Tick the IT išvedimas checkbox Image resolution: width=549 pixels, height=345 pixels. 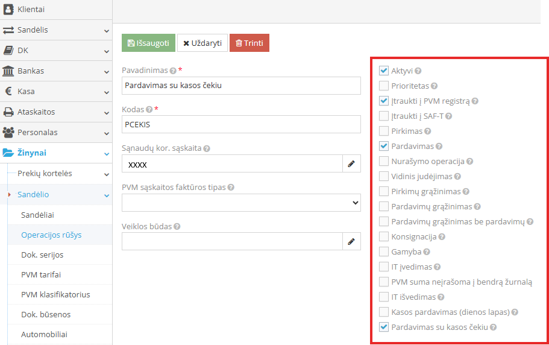[x=384, y=297]
